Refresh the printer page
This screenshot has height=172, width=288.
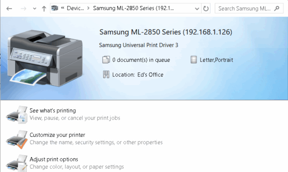click(206, 8)
